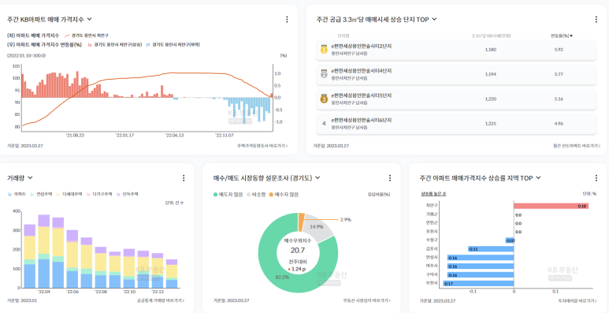
Task: Click the gold rank 1 medal icon
Action: [x=324, y=50]
